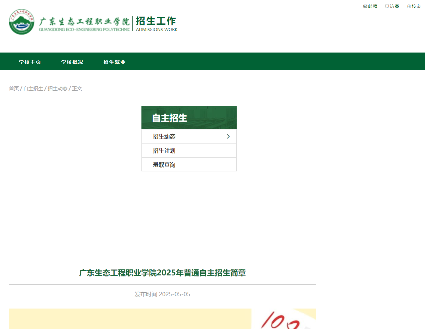This screenshot has width=425, height=329.
Task: Expand the arrow next to 招生动态
Action: [229, 136]
